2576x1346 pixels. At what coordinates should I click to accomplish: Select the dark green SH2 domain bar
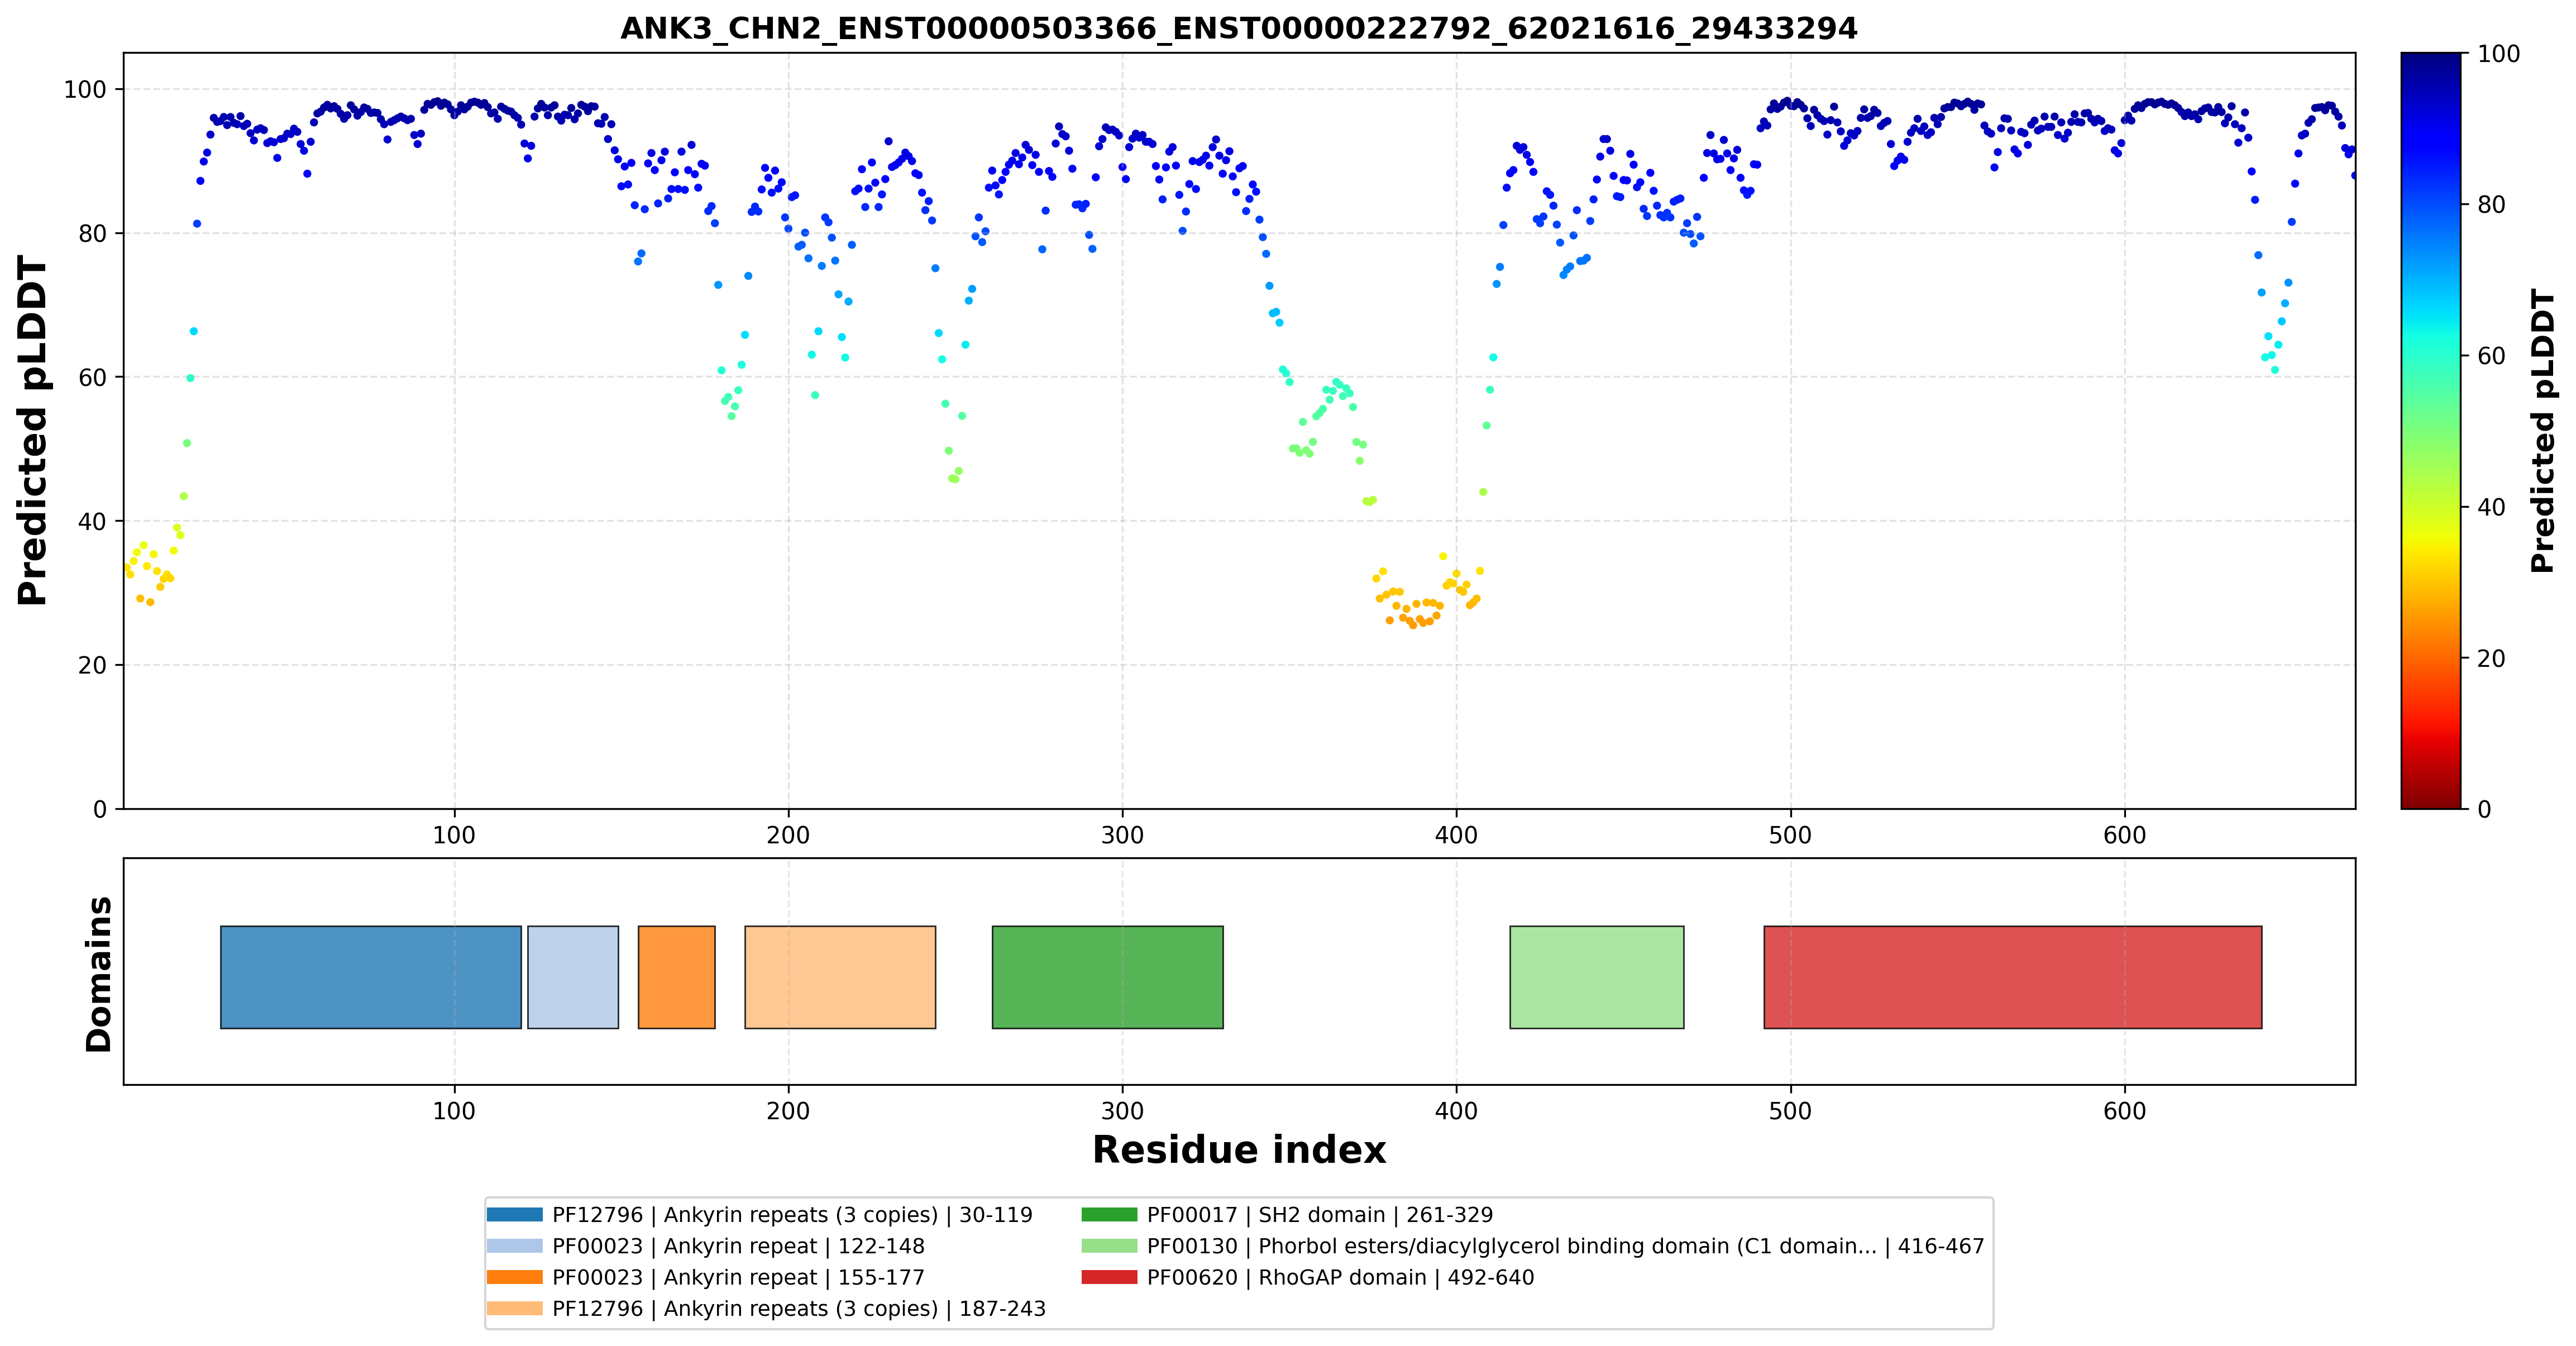[1108, 976]
